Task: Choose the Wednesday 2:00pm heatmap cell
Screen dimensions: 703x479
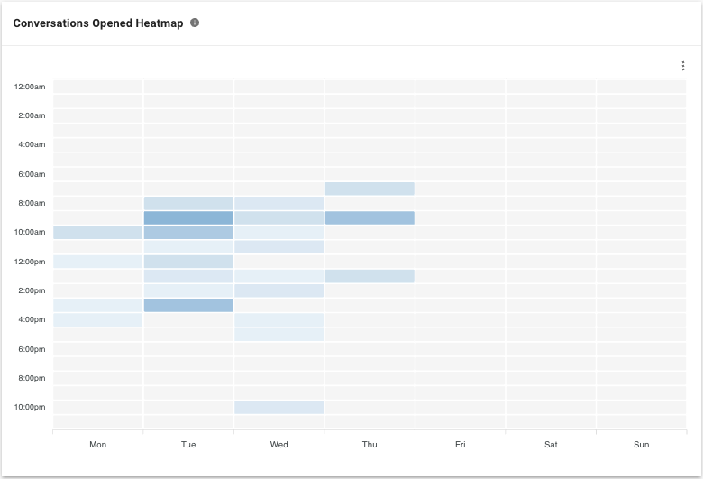Action: pos(278,290)
